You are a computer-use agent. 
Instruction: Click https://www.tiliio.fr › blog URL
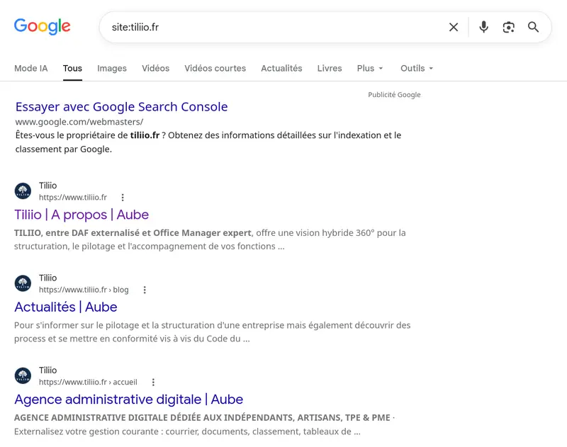click(84, 290)
